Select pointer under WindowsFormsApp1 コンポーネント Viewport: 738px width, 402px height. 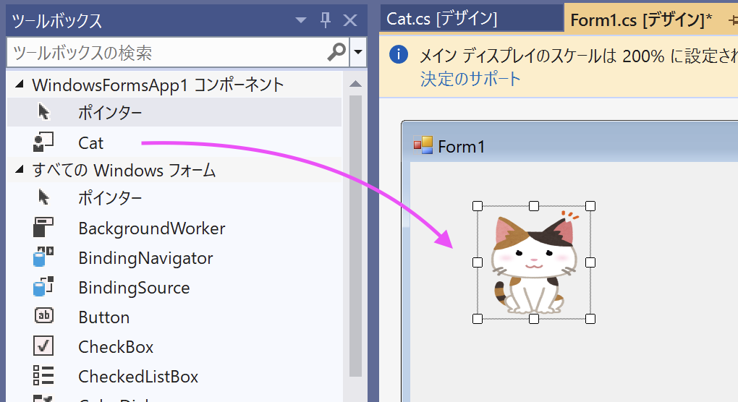point(174,113)
